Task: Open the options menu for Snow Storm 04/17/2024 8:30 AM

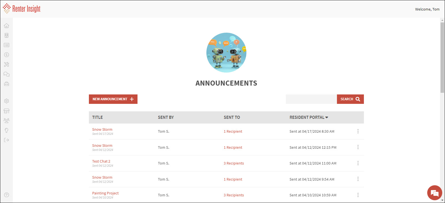Action: click(x=358, y=131)
